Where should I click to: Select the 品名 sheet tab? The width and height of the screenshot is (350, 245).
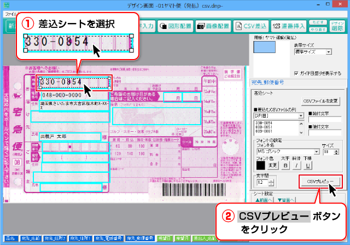(10, 238)
